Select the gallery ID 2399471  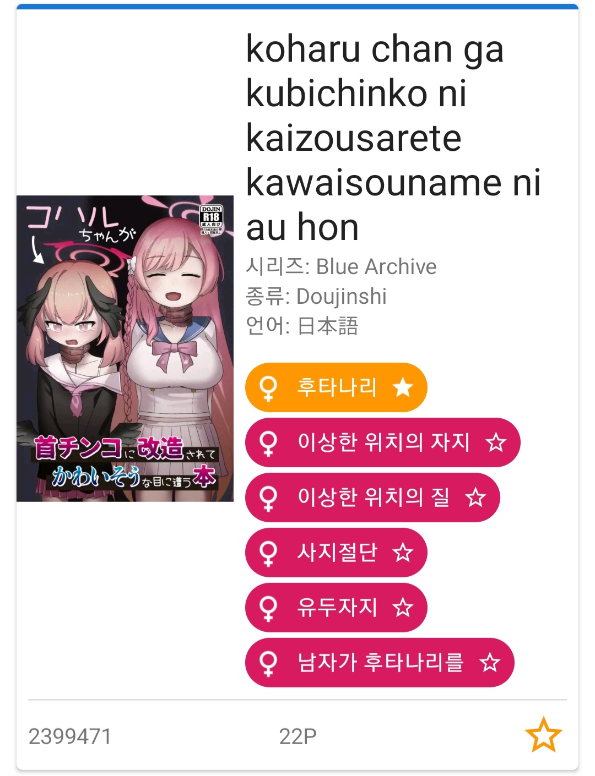70,736
